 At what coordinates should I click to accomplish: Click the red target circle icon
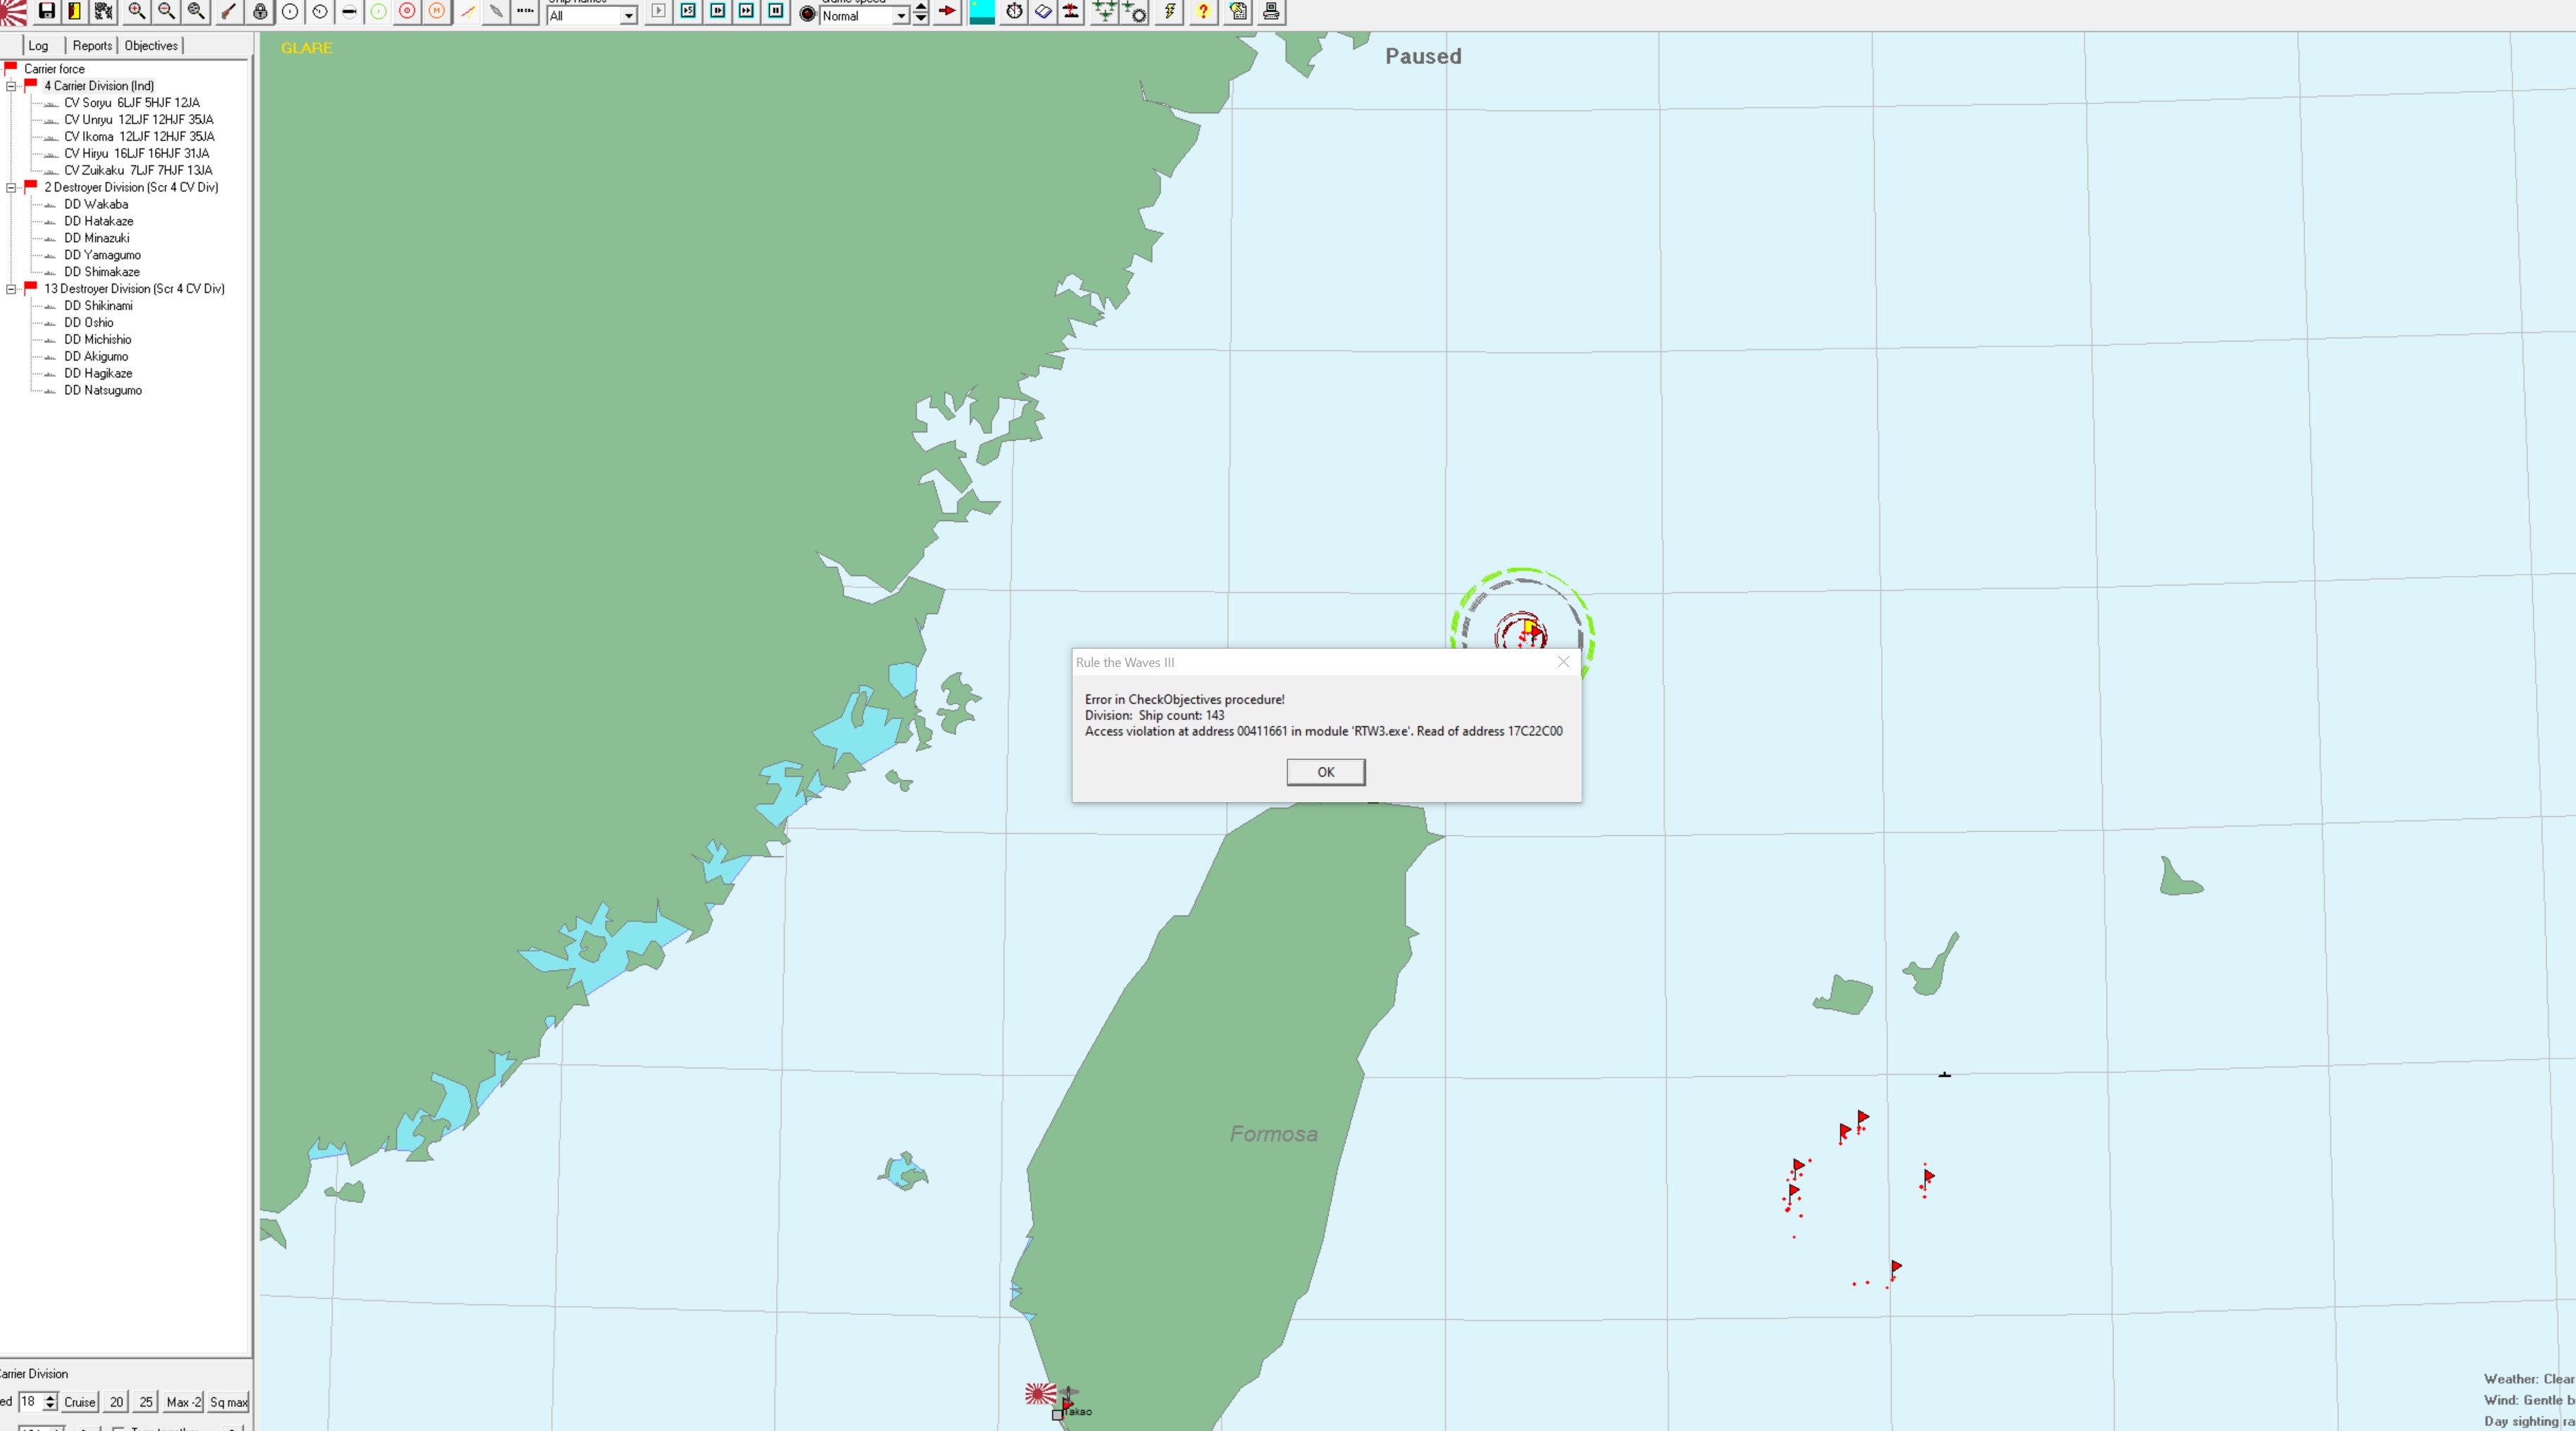pyautogui.click(x=407, y=11)
